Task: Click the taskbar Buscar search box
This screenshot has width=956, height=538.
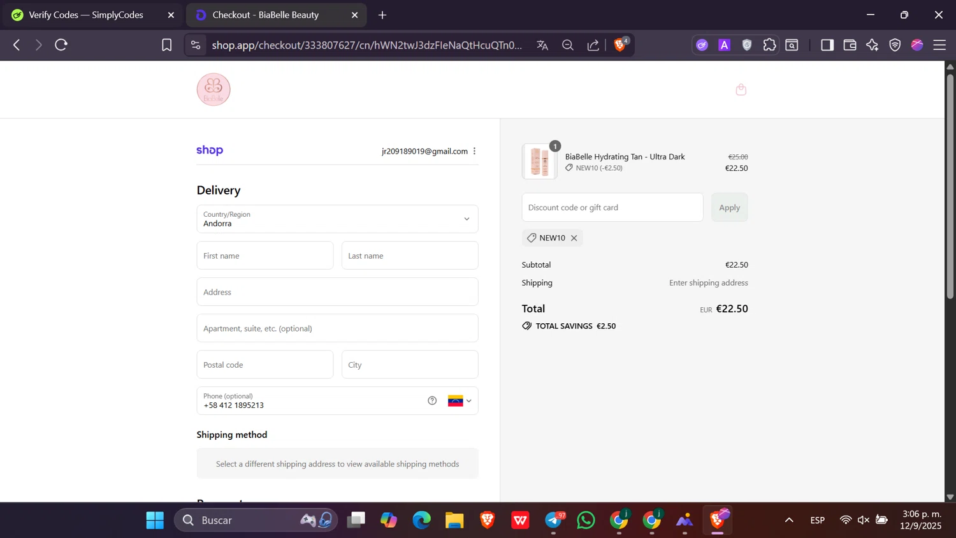Action: (x=255, y=520)
